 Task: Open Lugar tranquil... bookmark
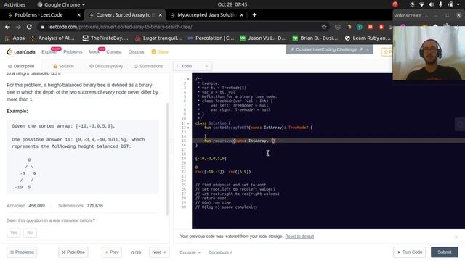[x=158, y=38]
